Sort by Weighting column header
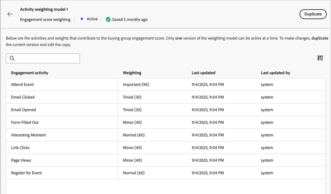 [x=132, y=73]
